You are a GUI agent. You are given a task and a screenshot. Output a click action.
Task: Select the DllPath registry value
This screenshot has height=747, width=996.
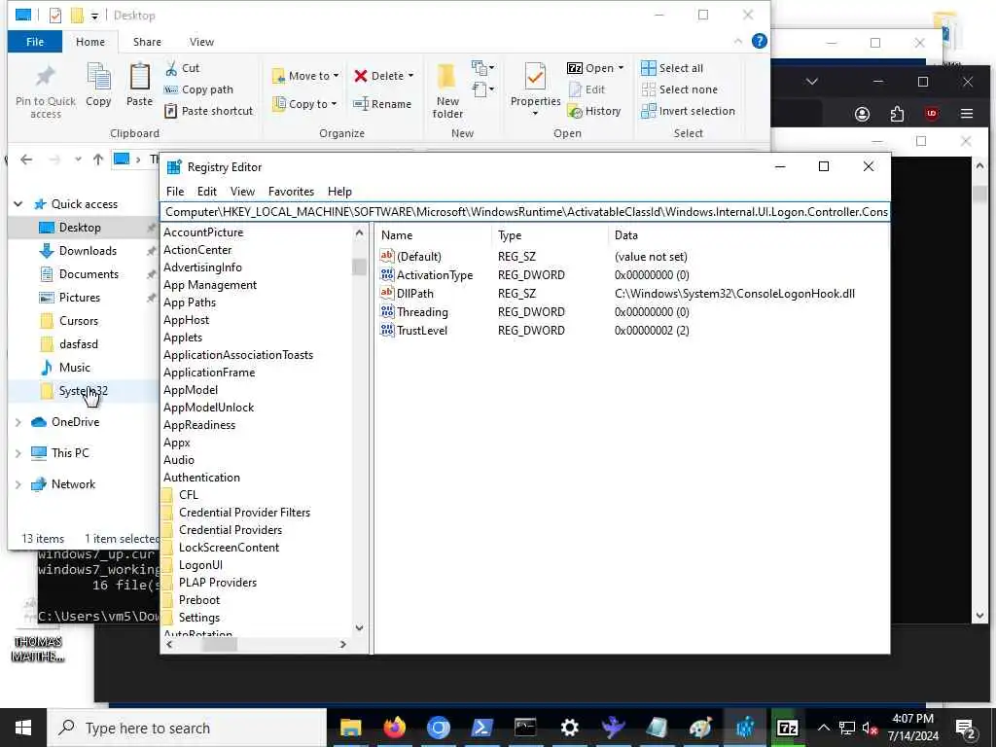tap(414, 294)
